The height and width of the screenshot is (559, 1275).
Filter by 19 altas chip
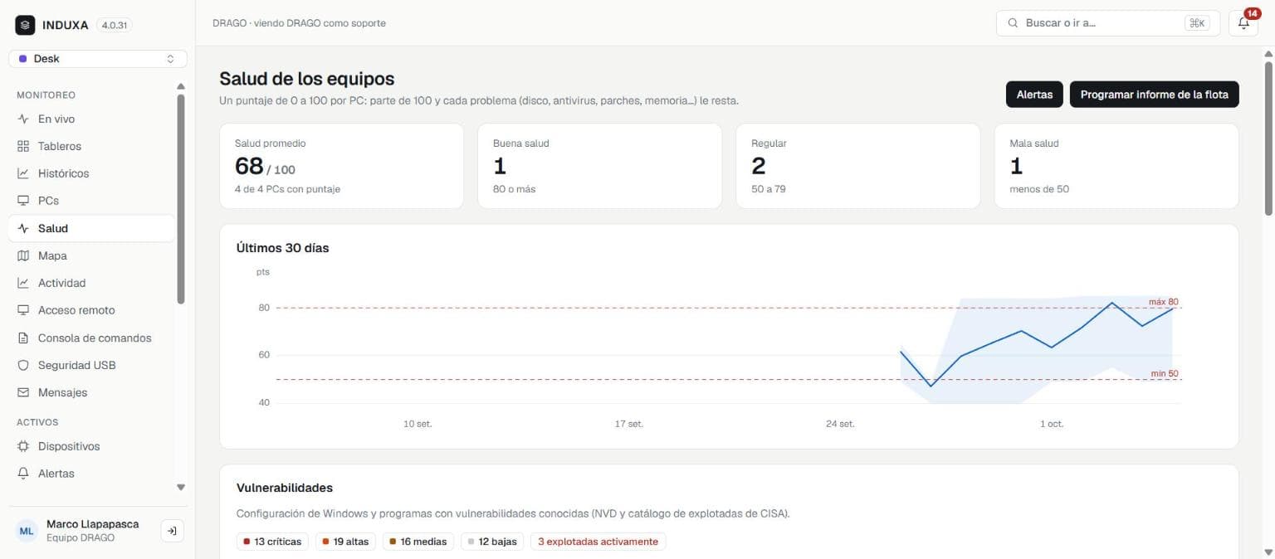click(344, 542)
